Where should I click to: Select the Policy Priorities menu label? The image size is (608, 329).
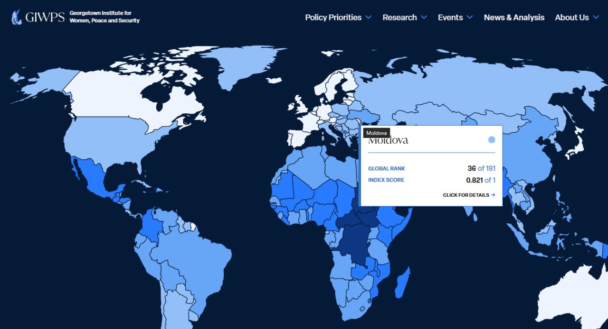coord(333,18)
